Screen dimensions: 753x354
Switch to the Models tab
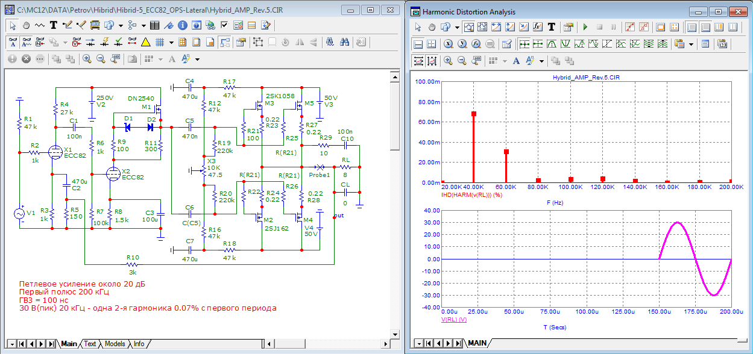(115, 344)
